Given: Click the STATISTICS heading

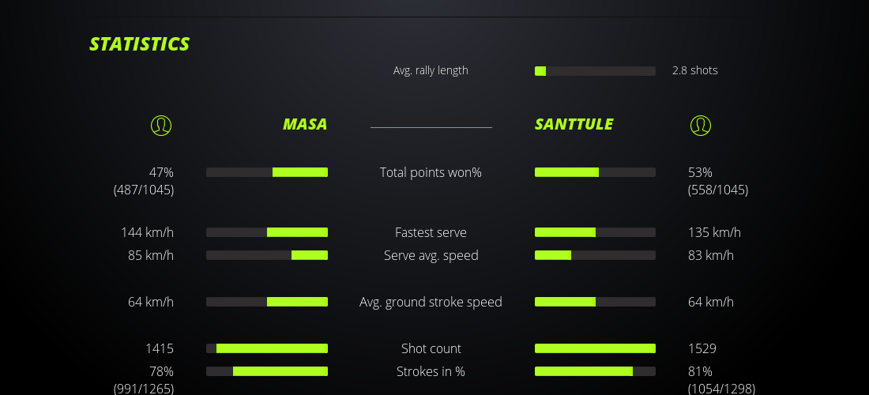Looking at the screenshot, I should tap(140, 44).
